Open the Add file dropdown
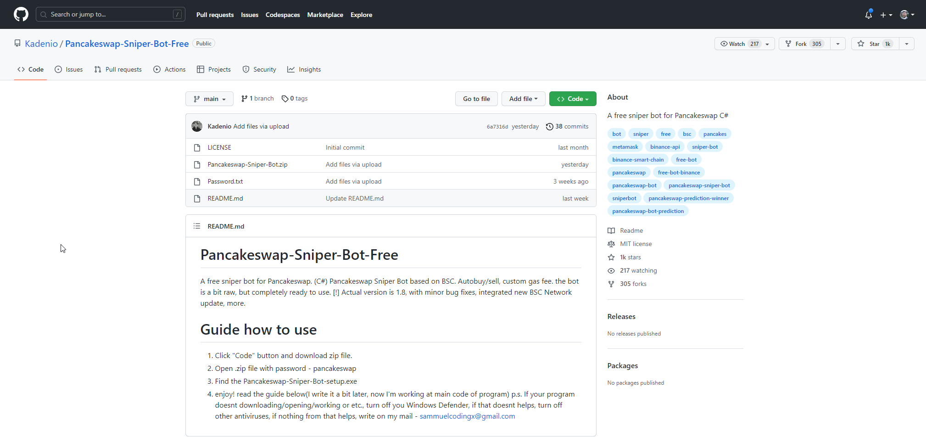 pyautogui.click(x=523, y=99)
